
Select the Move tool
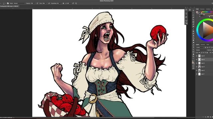[193, 11]
